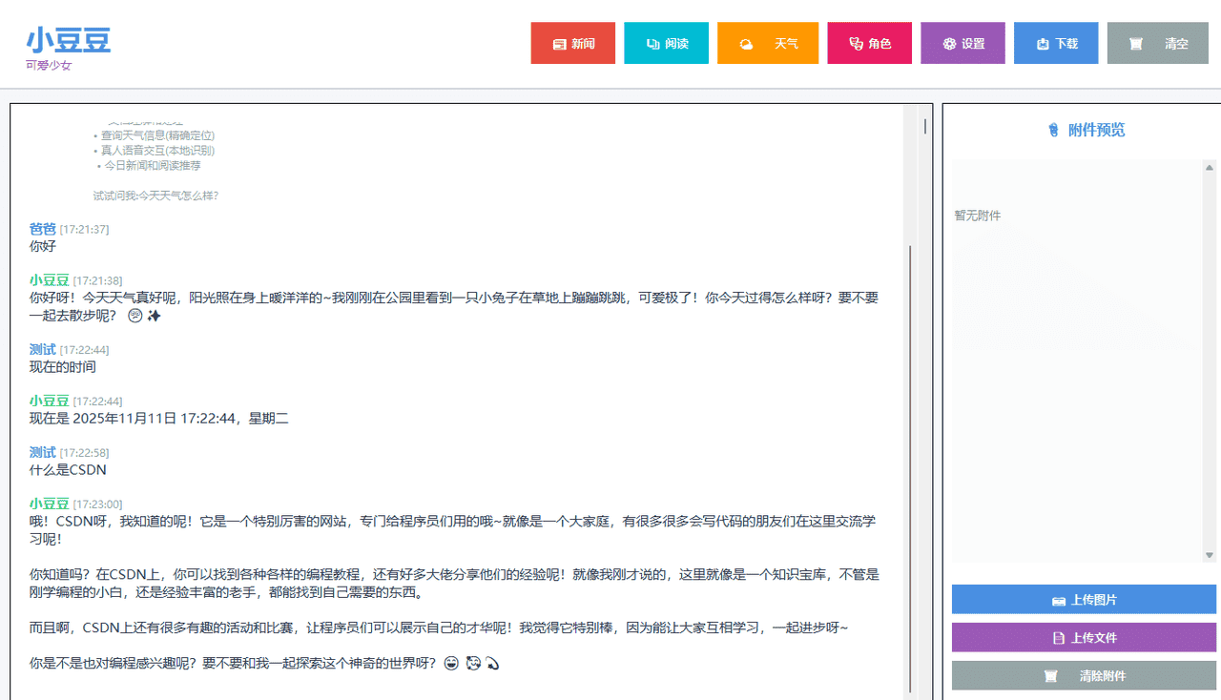Open the 角色 character settings
The image size is (1221, 700).
pyautogui.click(x=869, y=42)
